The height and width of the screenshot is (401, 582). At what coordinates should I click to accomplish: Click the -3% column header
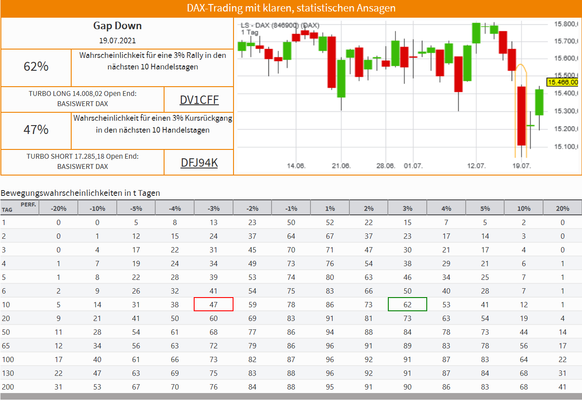pos(214,208)
